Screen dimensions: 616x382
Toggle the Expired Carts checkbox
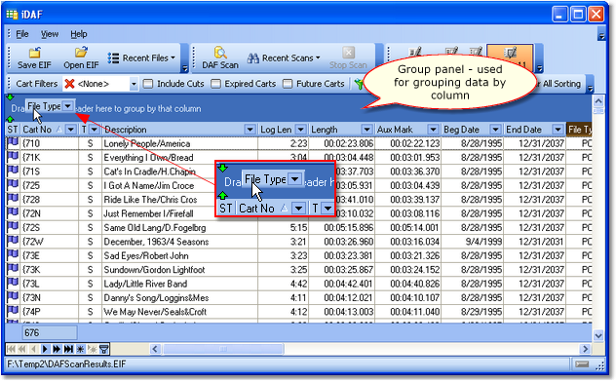click(215, 84)
